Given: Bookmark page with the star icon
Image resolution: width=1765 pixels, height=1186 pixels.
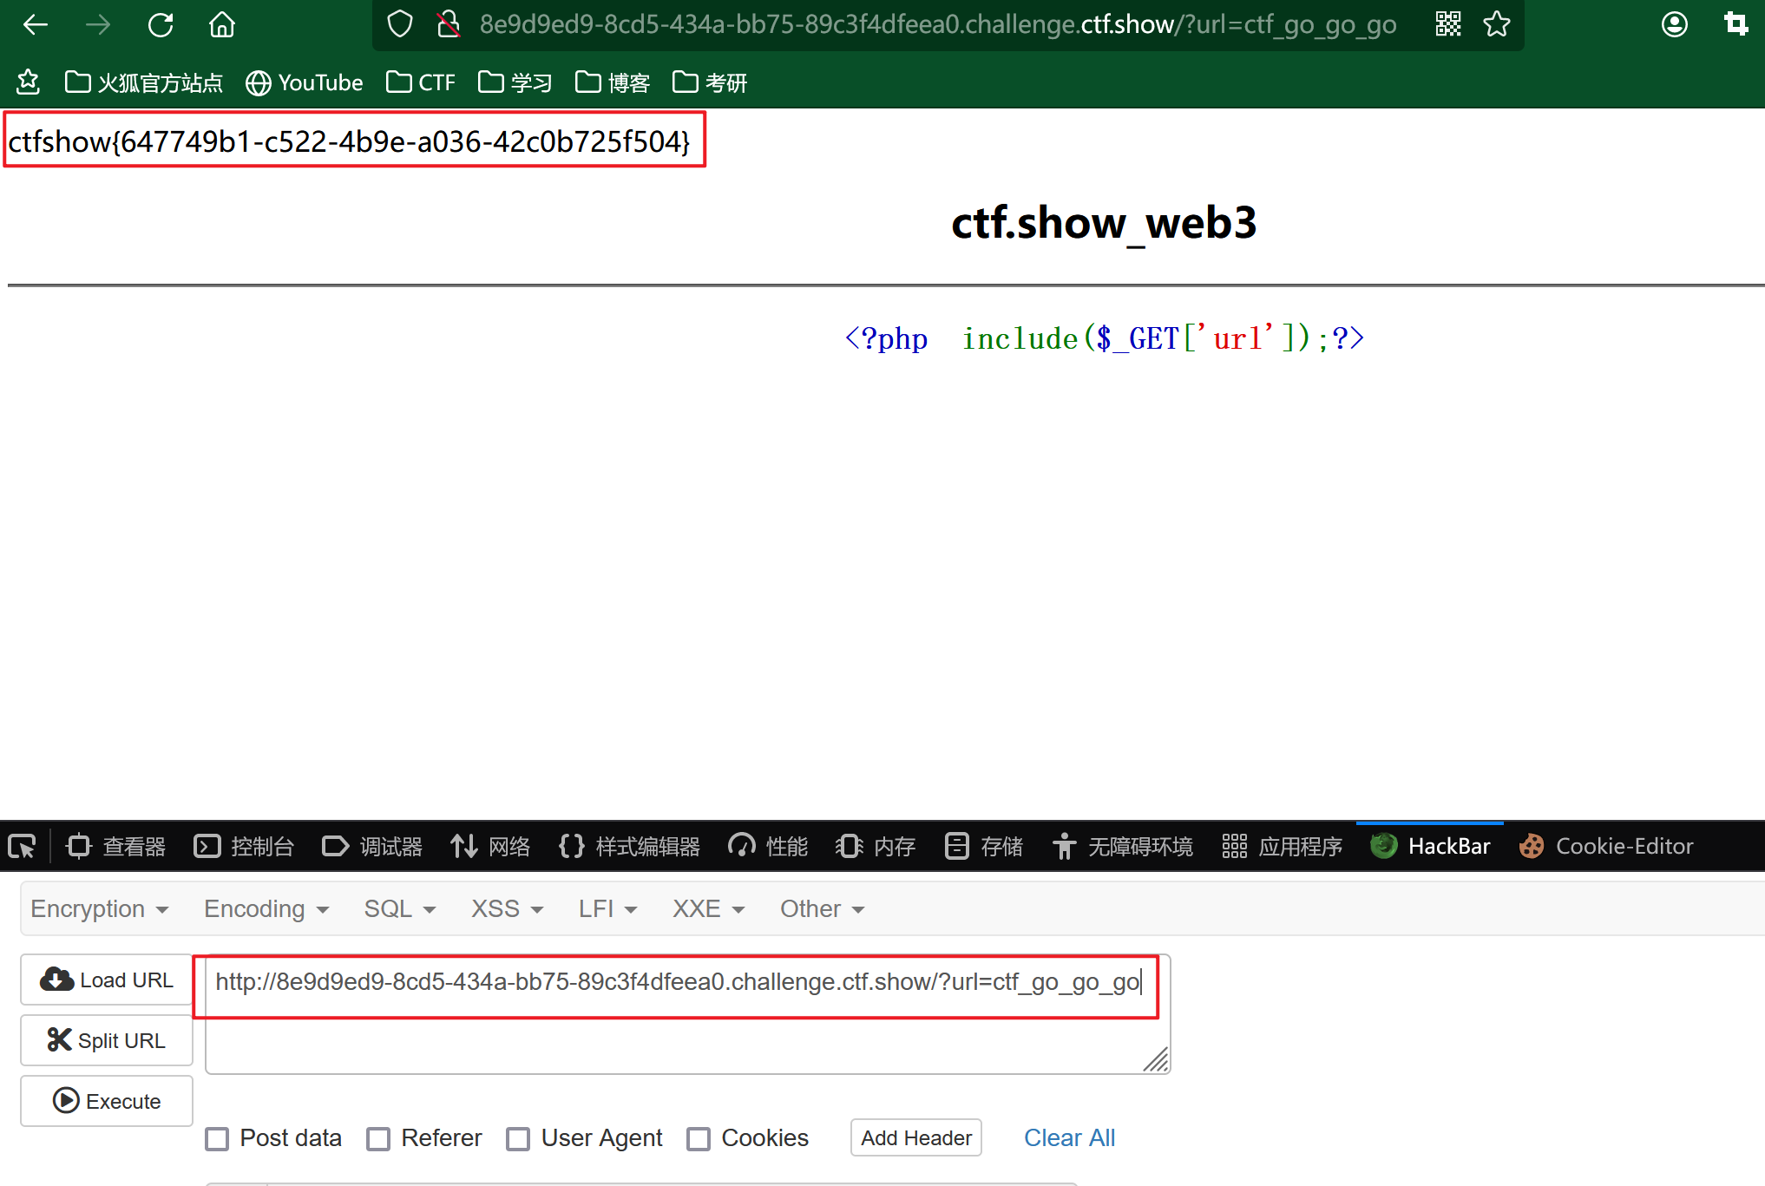Looking at the screenshot, I should pyautogui.click(x=1497, y=24).
